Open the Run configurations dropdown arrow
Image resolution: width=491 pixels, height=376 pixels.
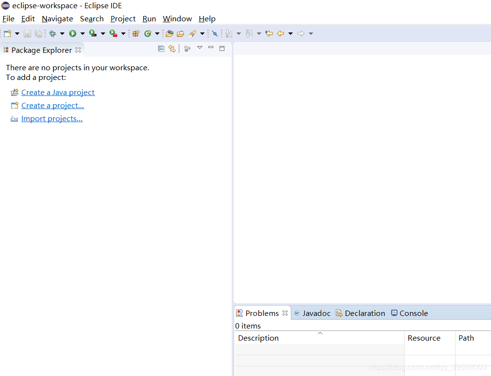click(x=82, y=33)
